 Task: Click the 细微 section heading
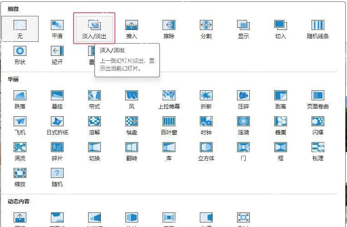click(13, 9)
